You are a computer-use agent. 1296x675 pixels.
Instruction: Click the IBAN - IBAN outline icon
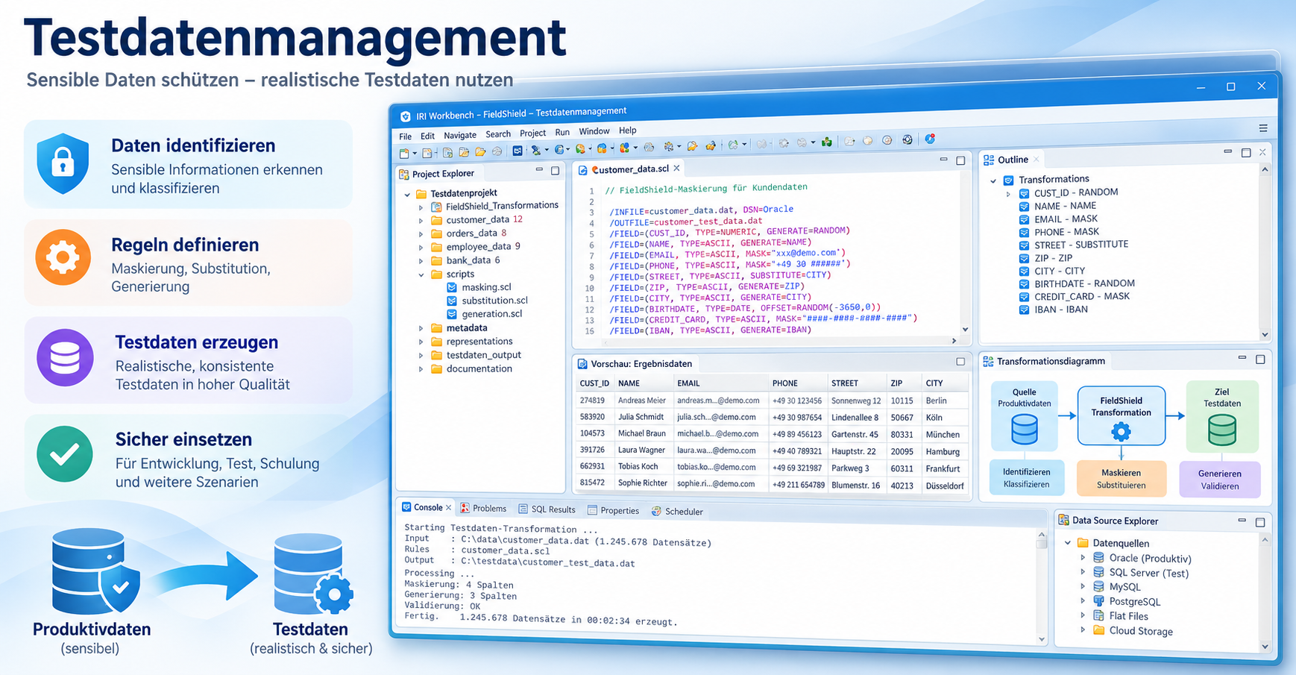click(x=1024, y=310)
